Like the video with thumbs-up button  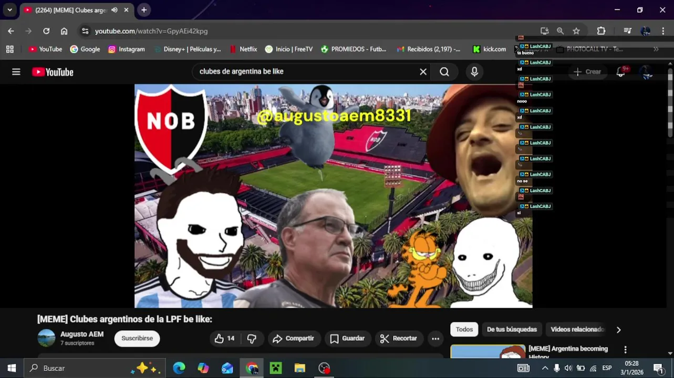(x=224, y=339)
